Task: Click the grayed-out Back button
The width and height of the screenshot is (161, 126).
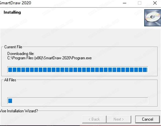Action: [94, 119]
